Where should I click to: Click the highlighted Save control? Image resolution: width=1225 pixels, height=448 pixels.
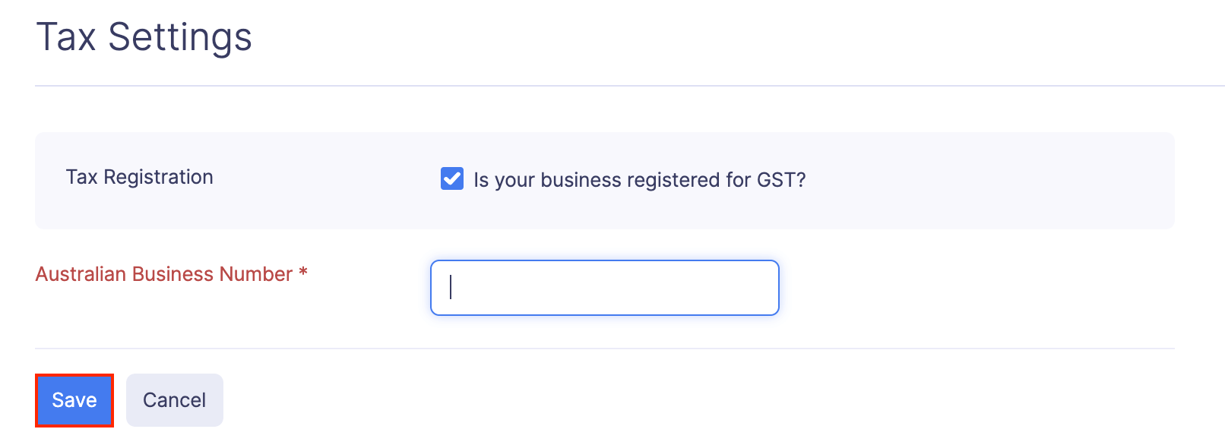[74, 399]
